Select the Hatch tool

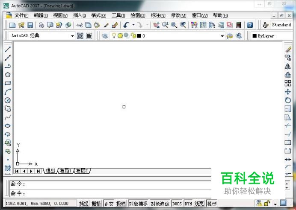8,168
